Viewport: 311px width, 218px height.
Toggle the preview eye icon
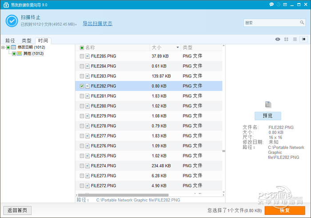coord(278,39)
